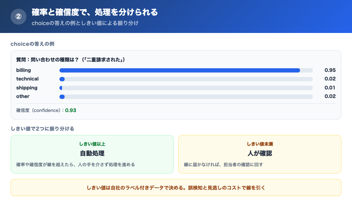Click the question text 質問：問い合わせの種類は？
This screenshot has width=352, height=203.
click(47, 60)
